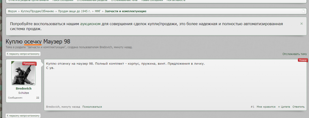Go to Форум in the breadcrumb

coord(12,11)
